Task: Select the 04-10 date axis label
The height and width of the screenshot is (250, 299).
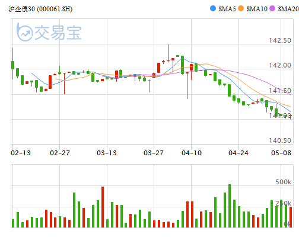Action: coord(192,153)
